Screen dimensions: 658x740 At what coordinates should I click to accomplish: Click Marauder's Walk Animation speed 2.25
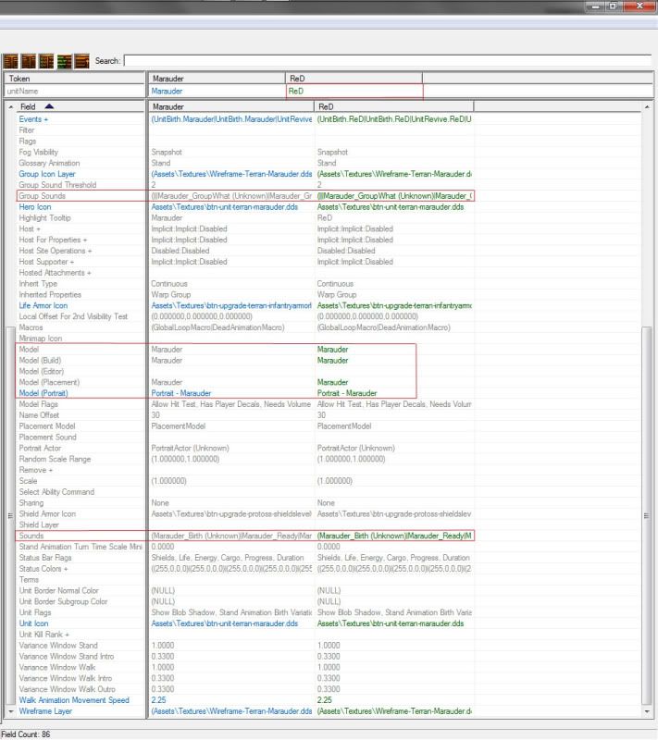pyautogui.click(x=158, y=700)
